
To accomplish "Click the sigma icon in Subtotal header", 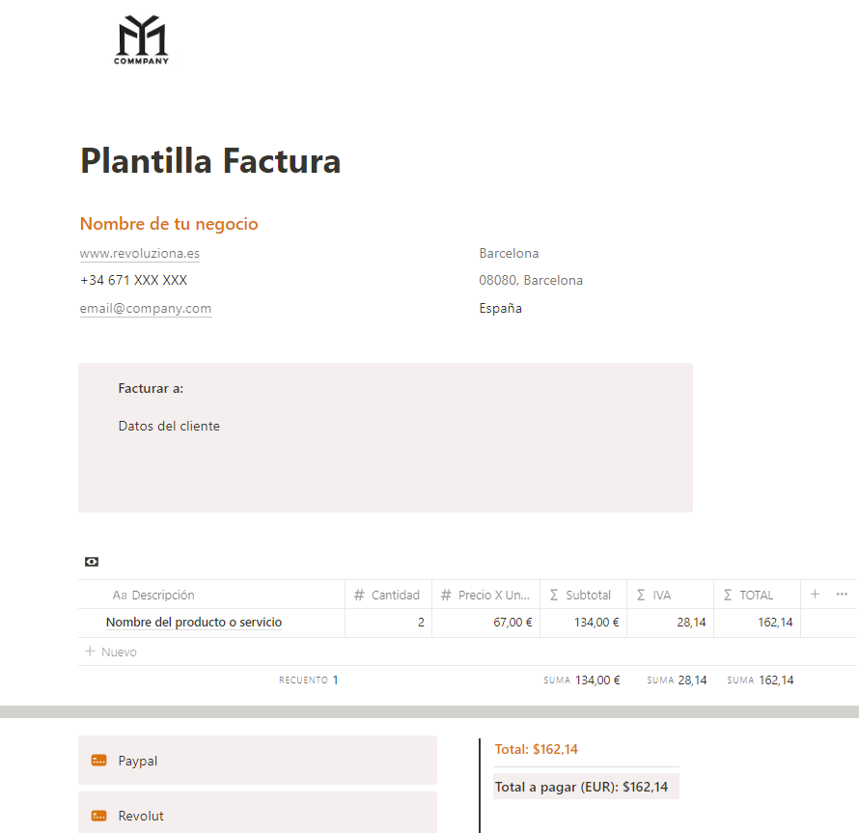I will coord(554,596).
